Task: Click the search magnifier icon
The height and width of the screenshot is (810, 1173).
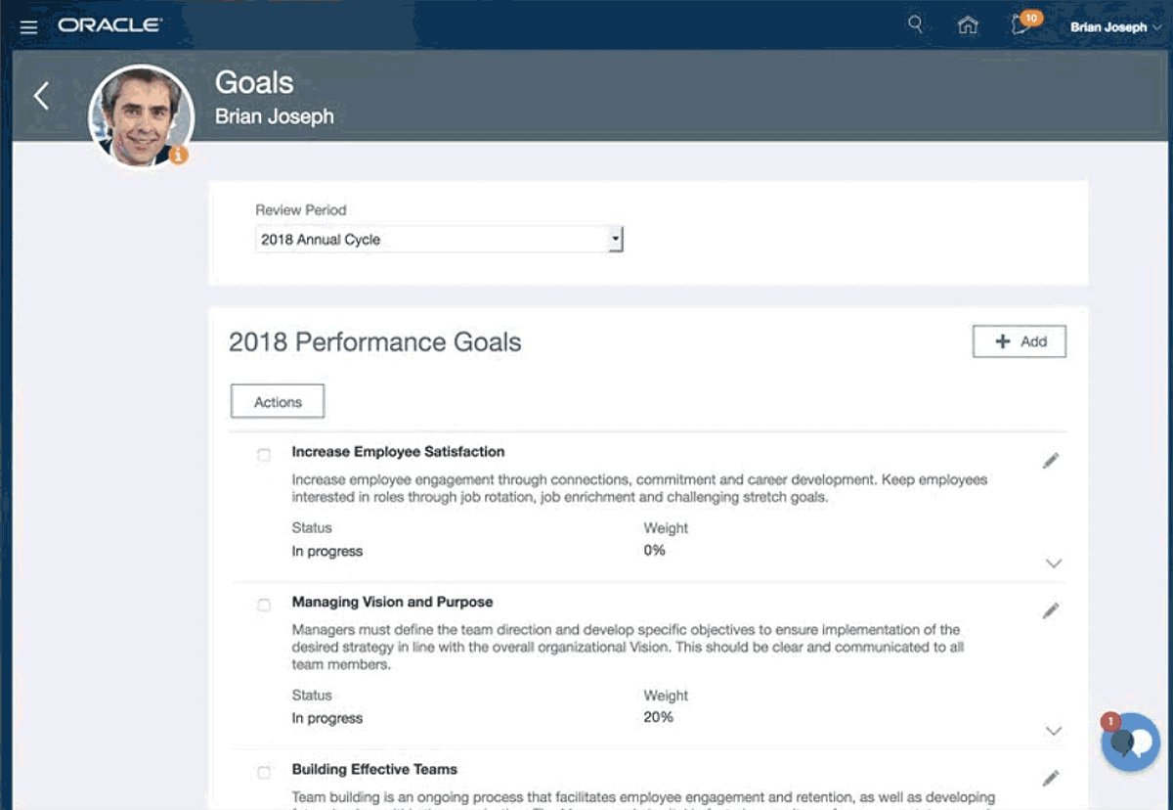Action: (x=915, y=25)
